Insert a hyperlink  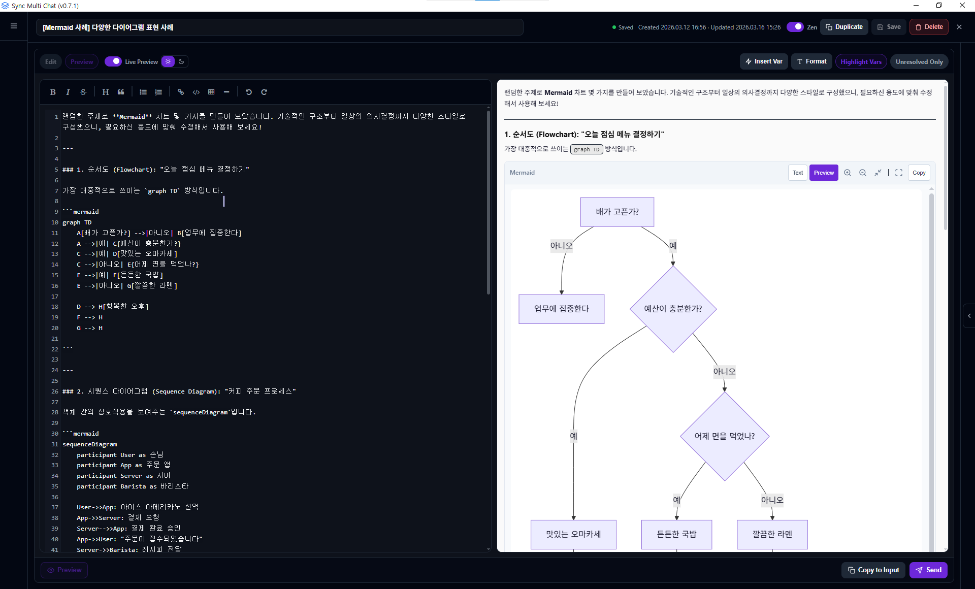[x=181, y=92]
